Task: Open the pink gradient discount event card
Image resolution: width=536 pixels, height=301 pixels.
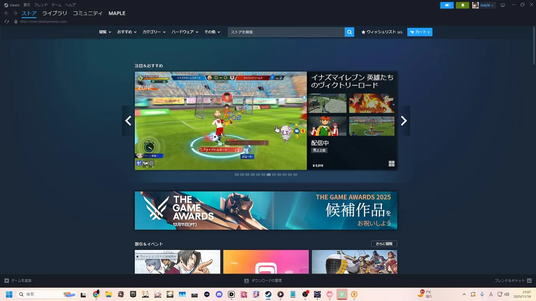Action: [266, 262]
